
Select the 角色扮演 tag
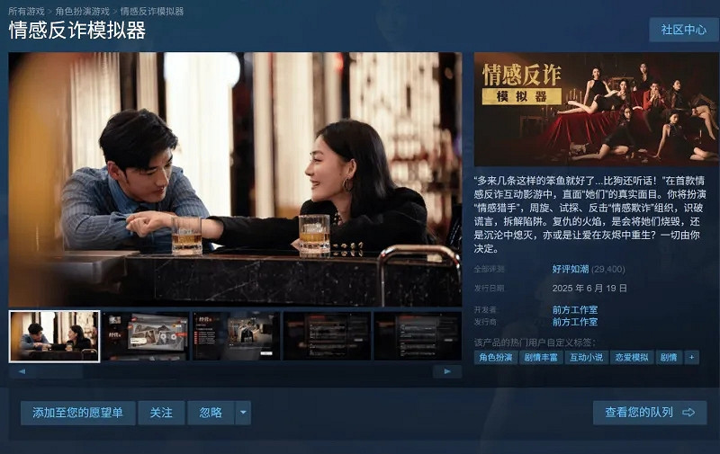tap(496, 357)
